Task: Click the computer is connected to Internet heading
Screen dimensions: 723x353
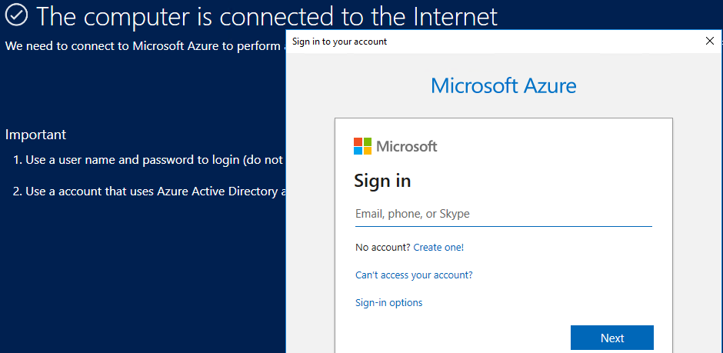Action: [267, 16]
